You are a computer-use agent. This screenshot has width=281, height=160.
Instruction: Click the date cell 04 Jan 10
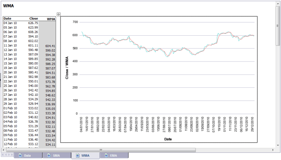10,23
